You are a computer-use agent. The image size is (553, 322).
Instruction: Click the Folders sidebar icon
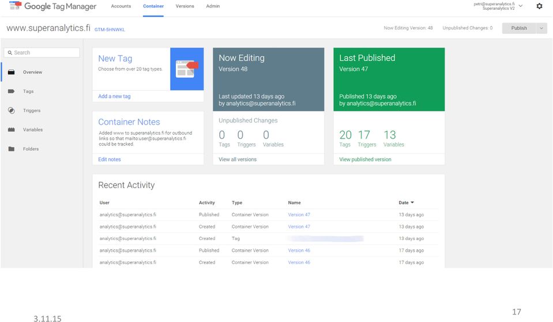click(x=12, y=149)
